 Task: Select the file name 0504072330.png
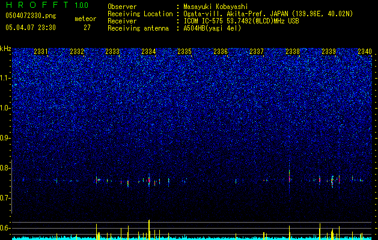(x=31, y=16)
